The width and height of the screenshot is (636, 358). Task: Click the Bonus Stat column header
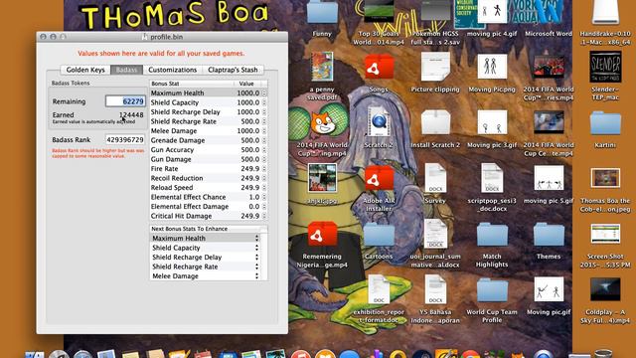(x=192, y=84)
